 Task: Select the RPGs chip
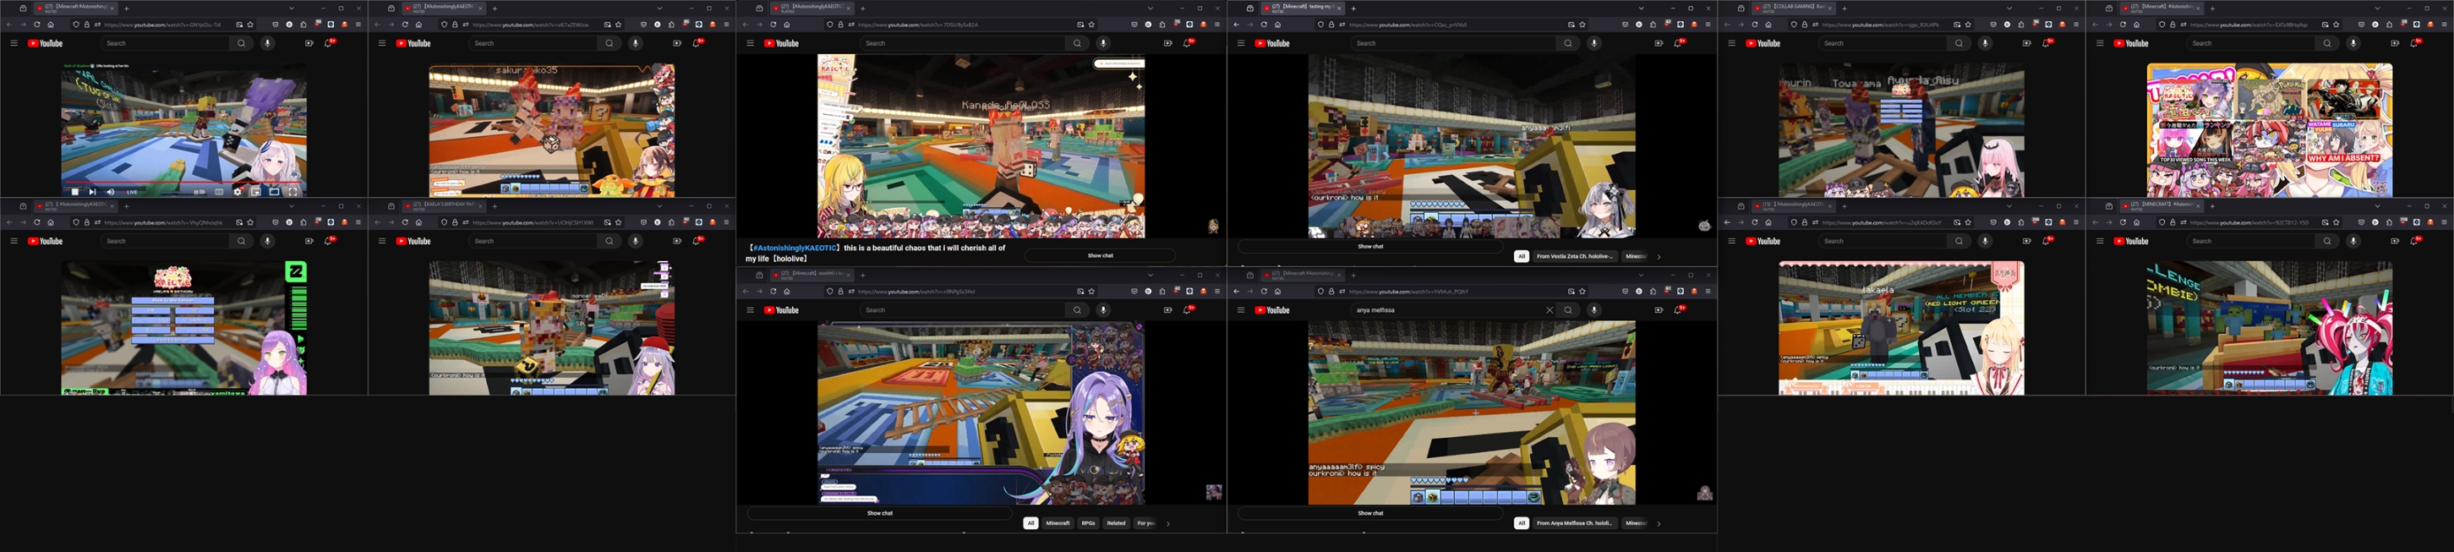click(x=1089, y=523)
